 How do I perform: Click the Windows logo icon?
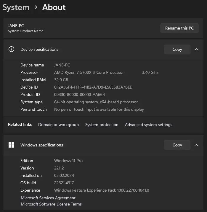tap(11, 145)
